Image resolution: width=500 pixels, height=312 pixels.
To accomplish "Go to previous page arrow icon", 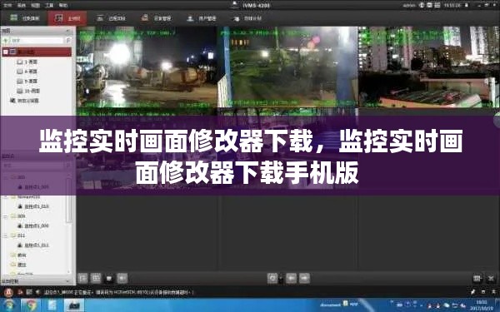I will (x=291, y=278).
